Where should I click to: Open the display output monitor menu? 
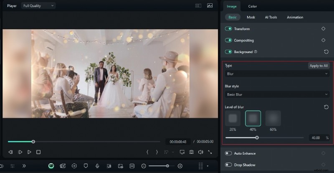pos(182,152)
